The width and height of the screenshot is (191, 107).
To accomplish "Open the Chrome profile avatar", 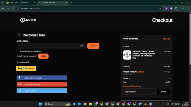I will (x=183, y=9).
